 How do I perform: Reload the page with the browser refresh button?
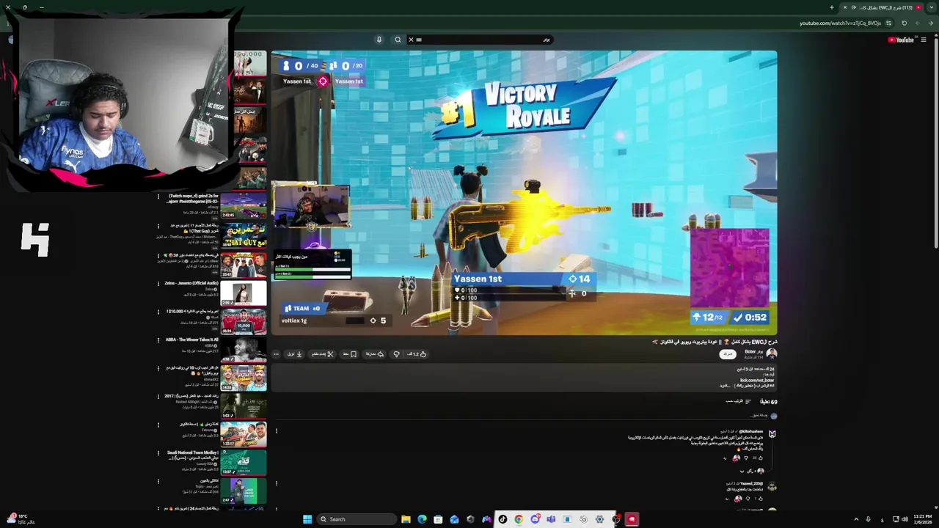(x=905, y=23)
